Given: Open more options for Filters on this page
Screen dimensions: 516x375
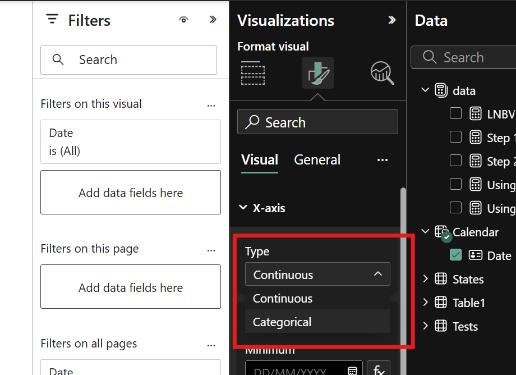Looking at the screenshot, I should click(211, 250).
